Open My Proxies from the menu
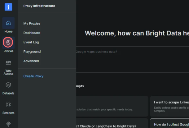This screenshot has width=189, height=128. [32, 23]
